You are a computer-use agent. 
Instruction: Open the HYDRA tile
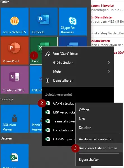[36, 80]
